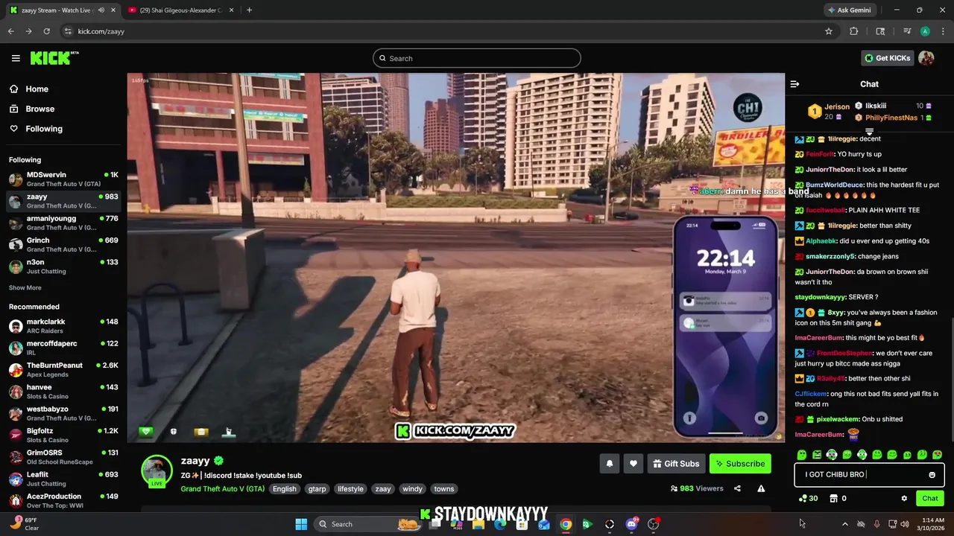Enable notifications with the bell button
Image resolution: width=954 pixels, height=536 pixels.
[609, 464]
